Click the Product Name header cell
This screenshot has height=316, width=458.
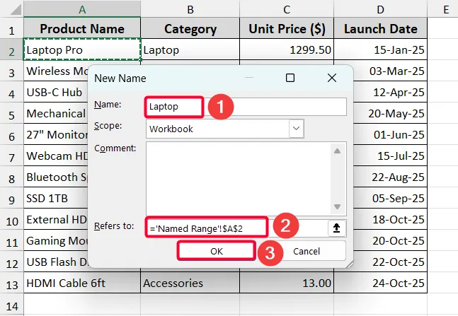click(82, 28)
